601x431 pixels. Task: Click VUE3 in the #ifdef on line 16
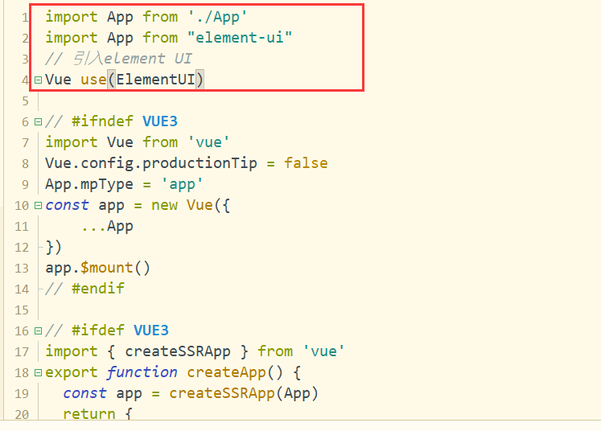151,330
